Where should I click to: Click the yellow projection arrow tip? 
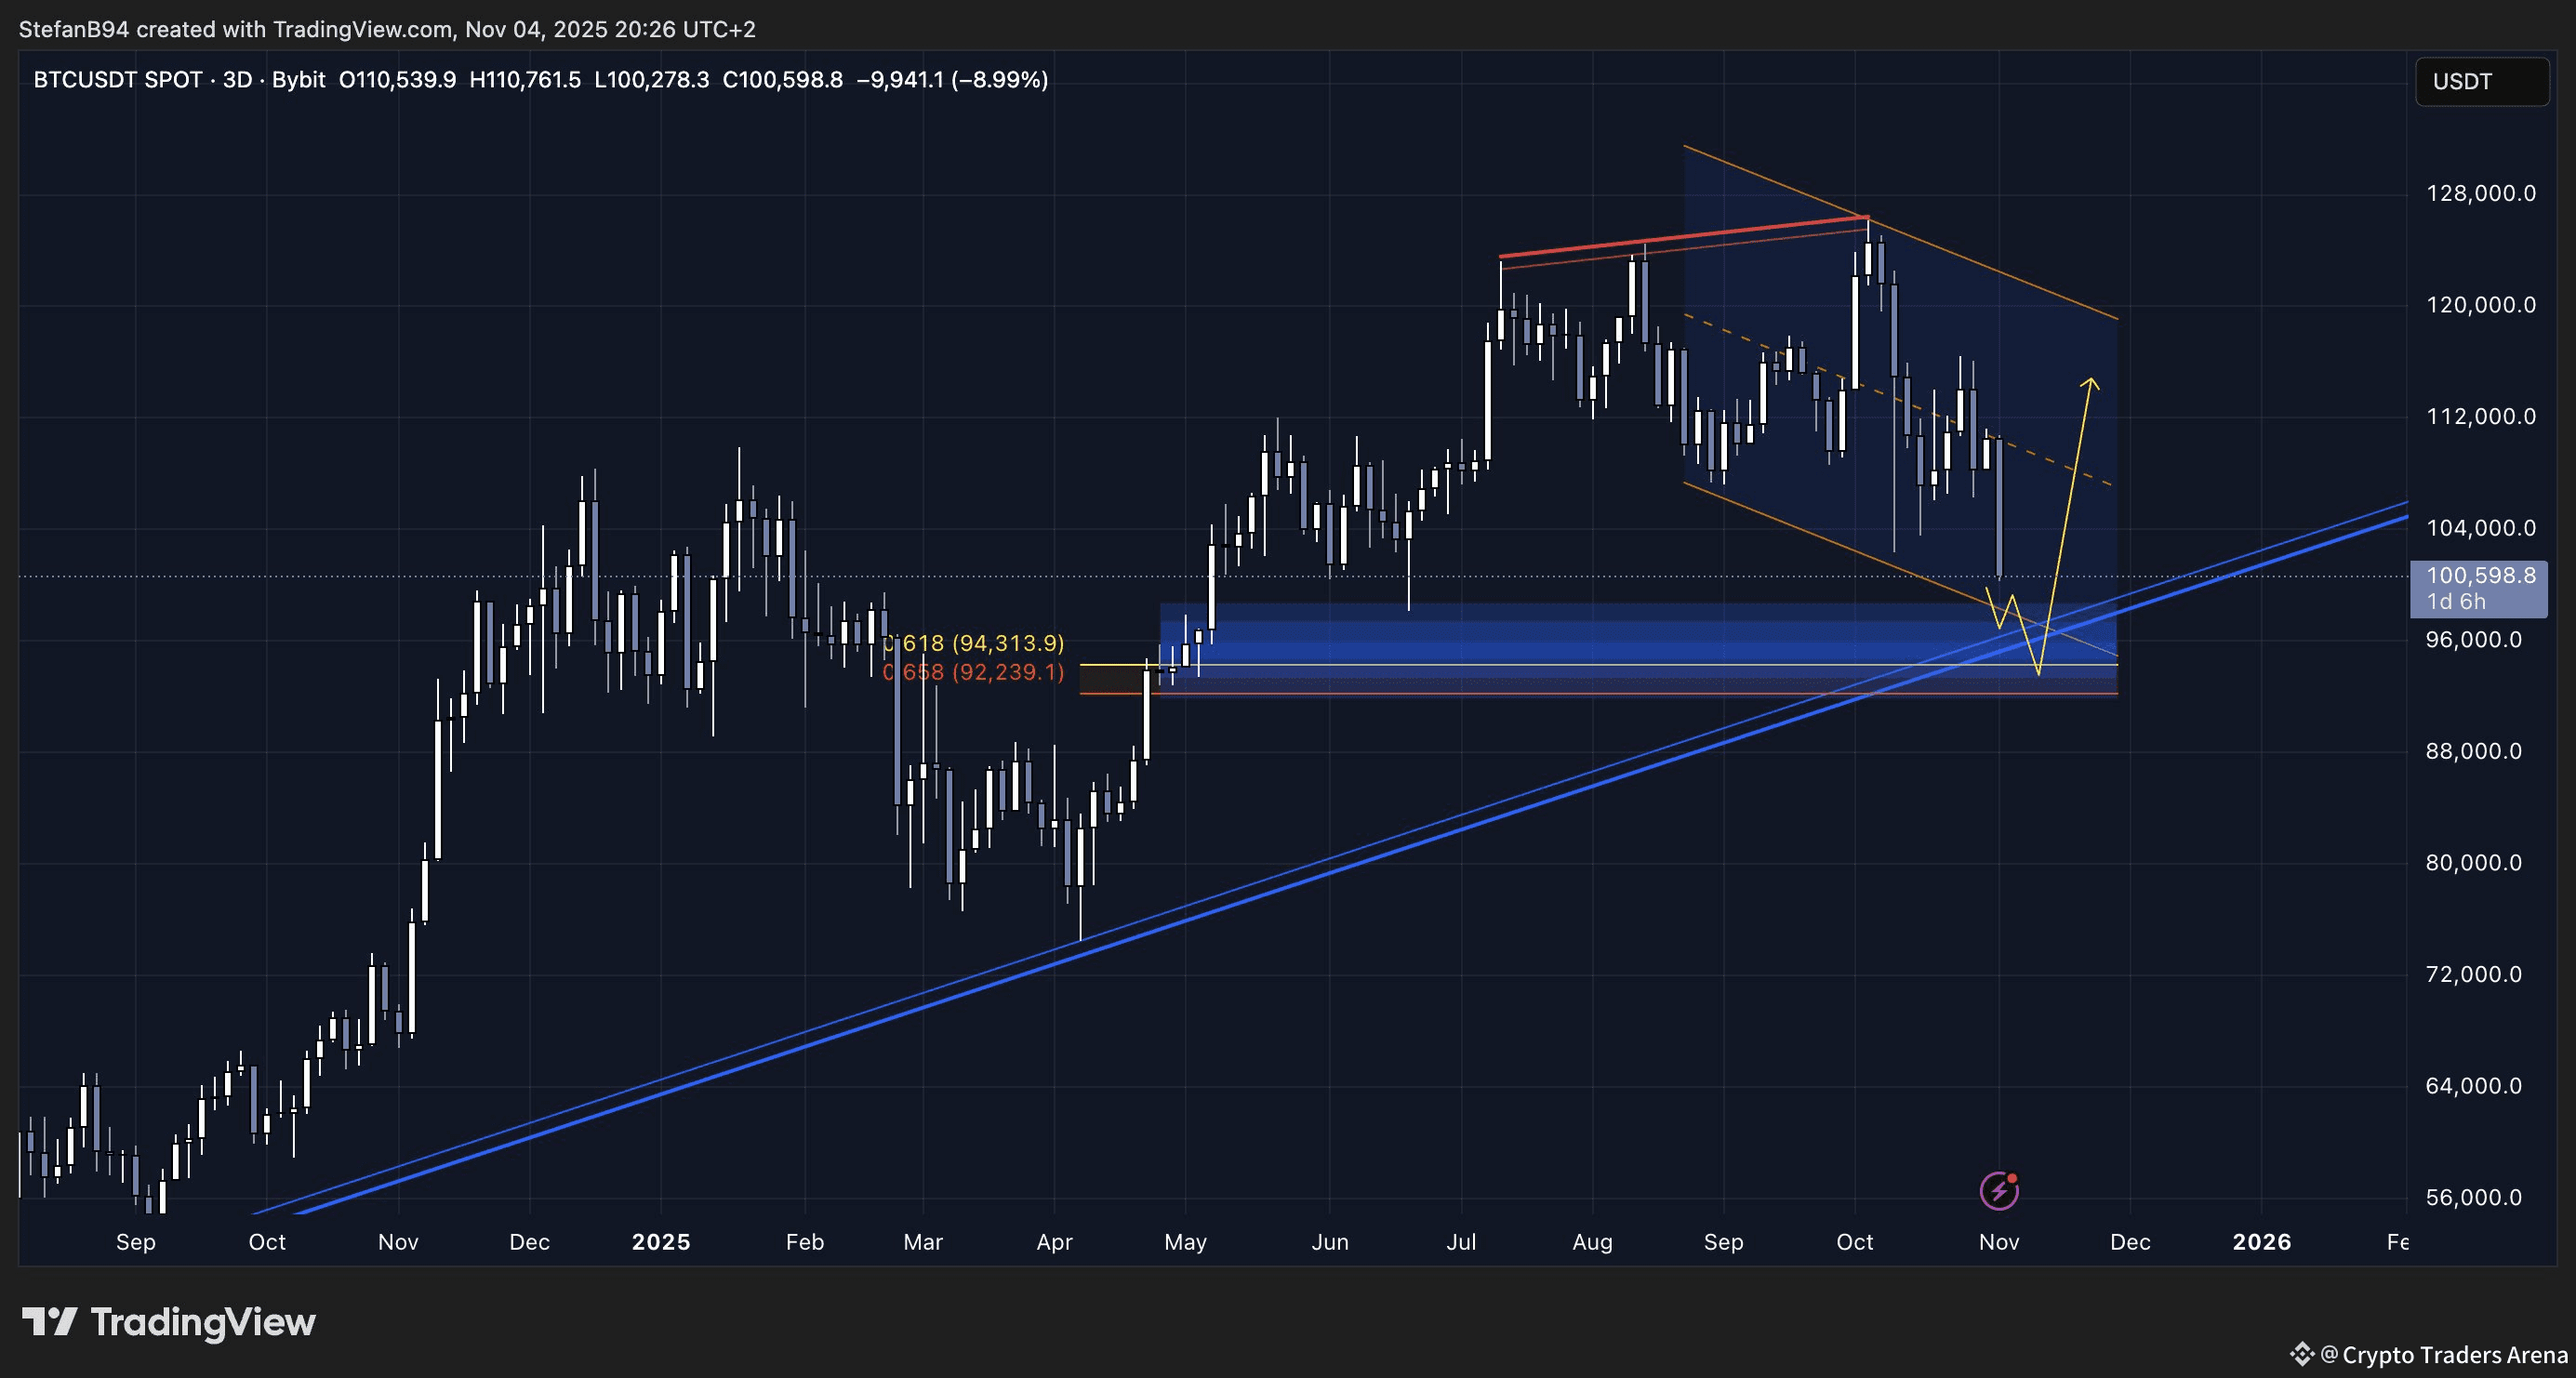tap(2090, 381)
